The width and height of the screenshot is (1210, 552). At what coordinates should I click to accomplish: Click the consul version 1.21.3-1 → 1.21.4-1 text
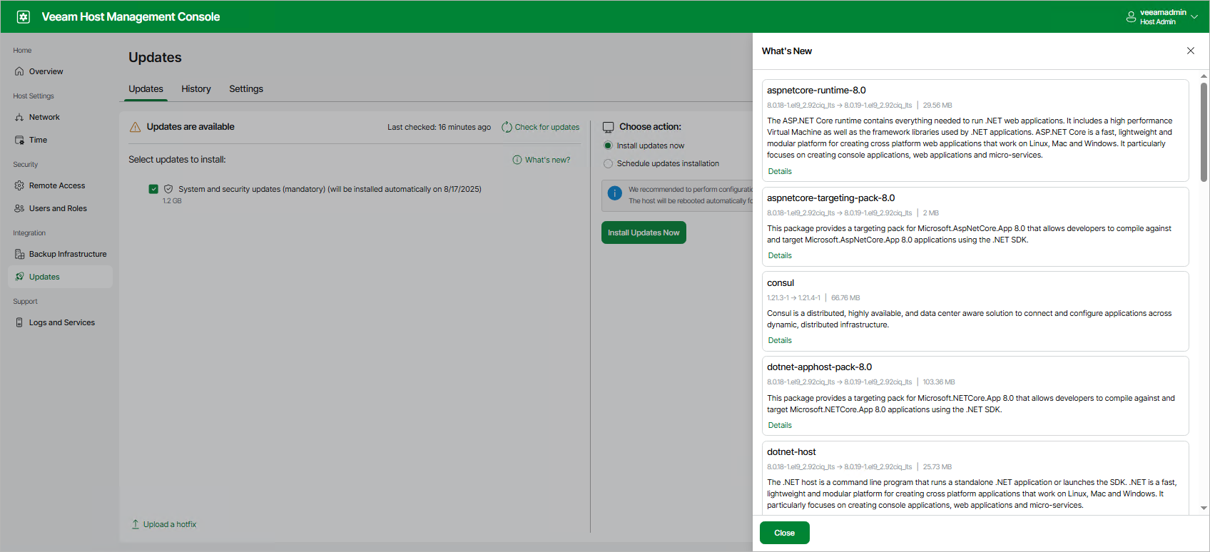coord(793,298)
